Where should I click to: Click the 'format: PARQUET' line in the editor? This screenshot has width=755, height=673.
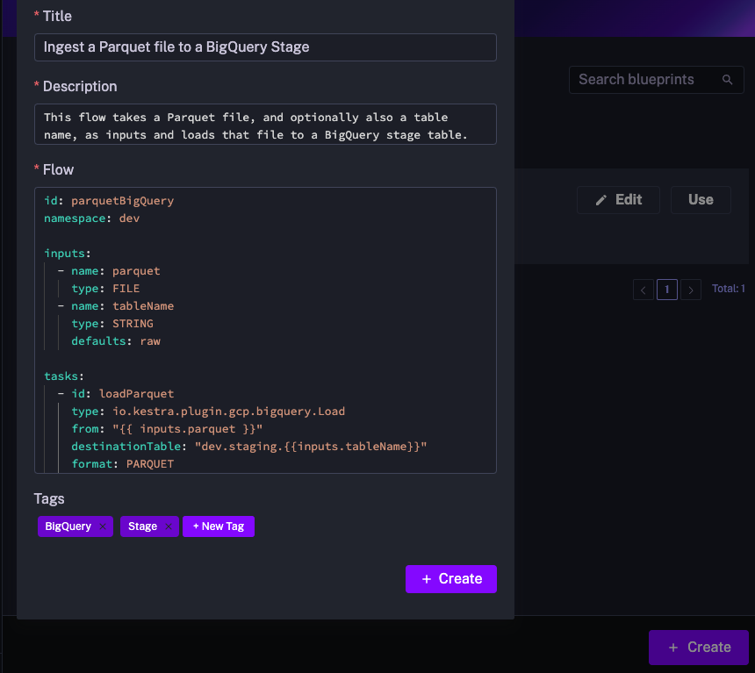pyautogui.click(x=123, y=464)
